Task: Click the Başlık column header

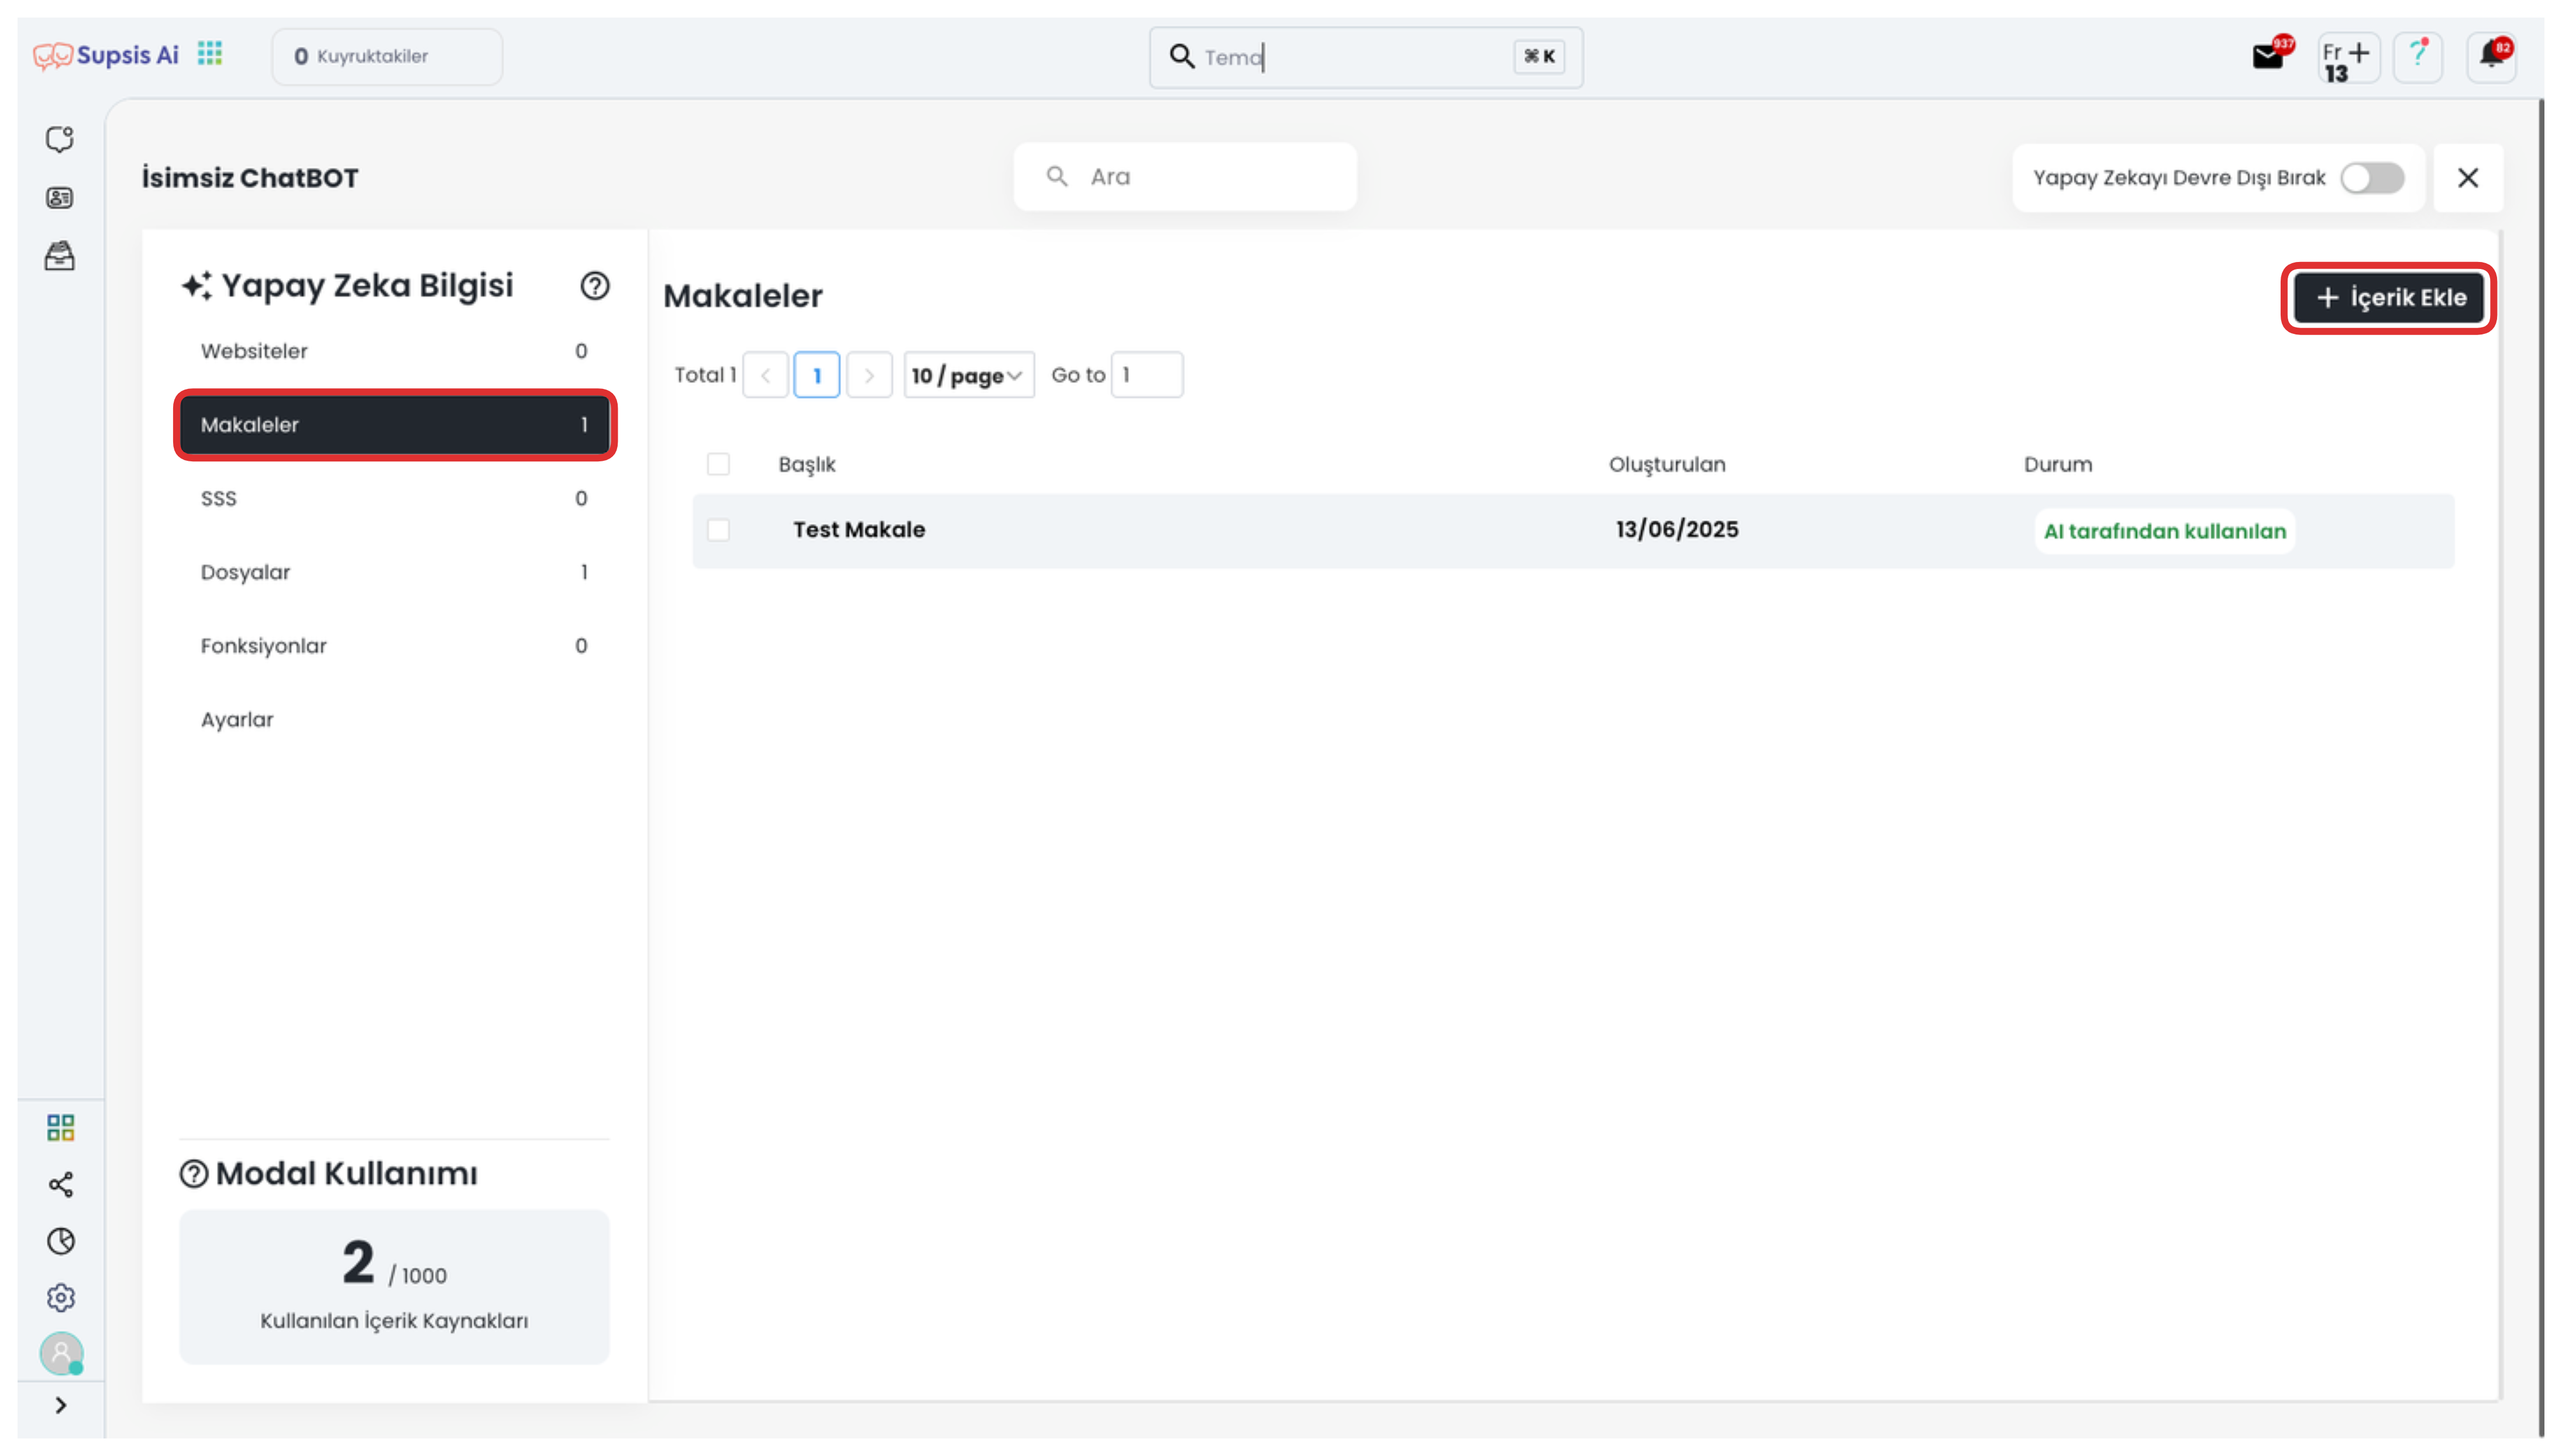Action: click(807, 464)
